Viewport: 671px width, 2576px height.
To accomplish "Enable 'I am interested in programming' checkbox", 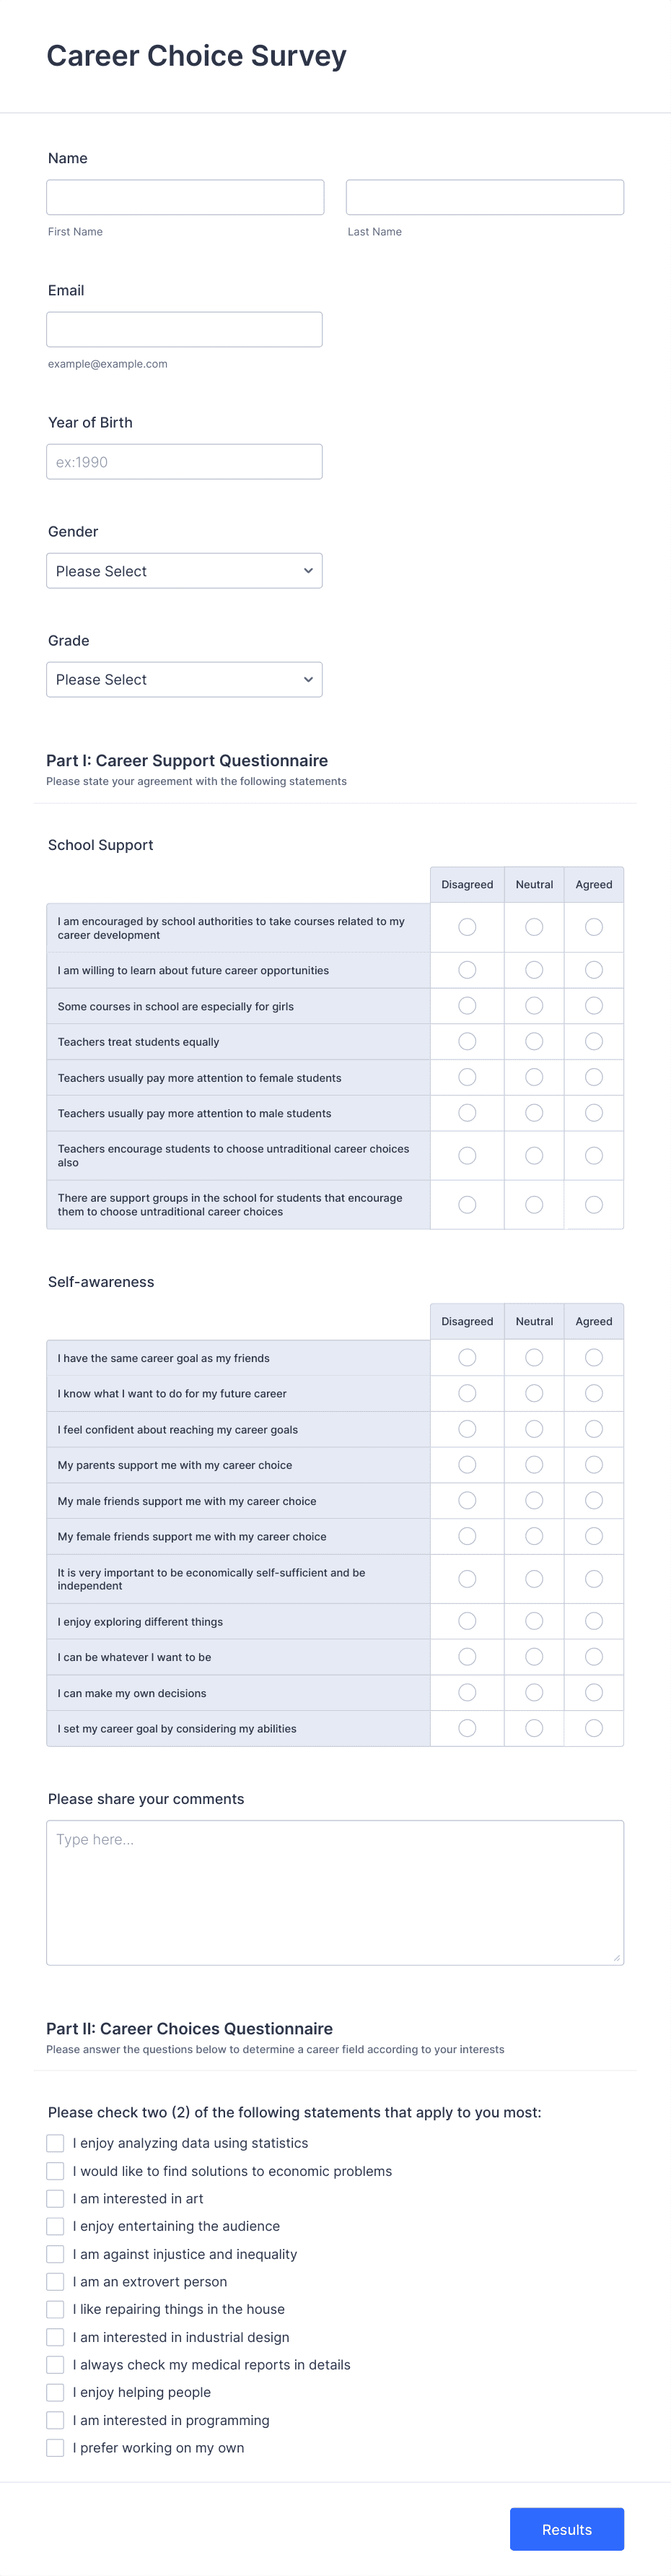I will tap(55, 2420).
